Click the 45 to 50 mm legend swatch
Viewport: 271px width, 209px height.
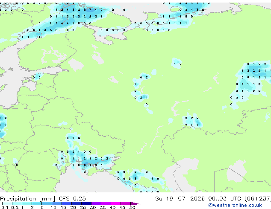[126, 203]
